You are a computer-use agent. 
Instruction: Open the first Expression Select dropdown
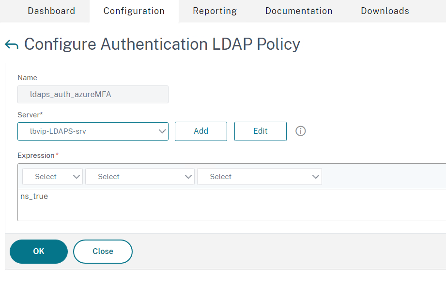click(x=52, y=177)
